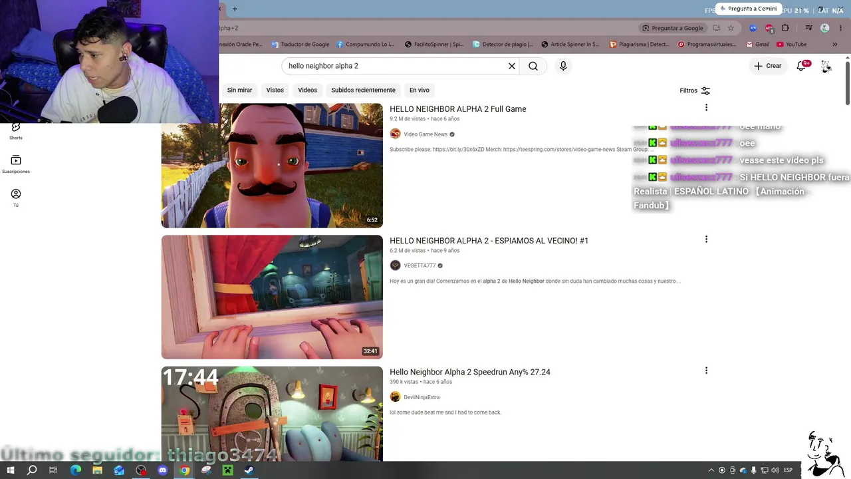Image resolution: width=851 pixels, height=479 pixels.
Task: Open title Hello Neighbor Alpha 2 Speedrun Any% 27.24
Action: coord(469,372)
